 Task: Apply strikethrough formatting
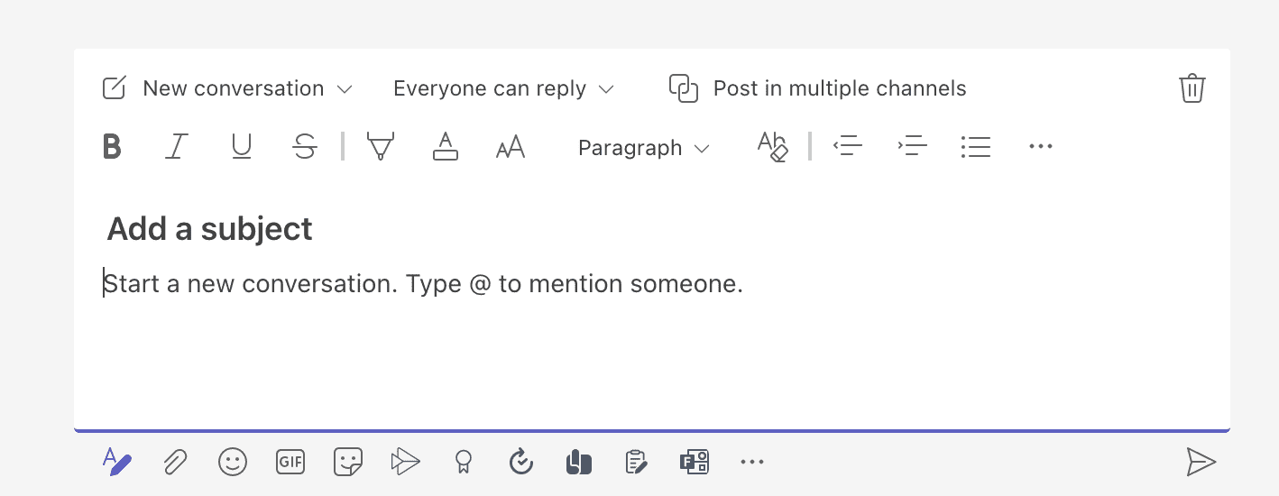(x=305, y=147)
